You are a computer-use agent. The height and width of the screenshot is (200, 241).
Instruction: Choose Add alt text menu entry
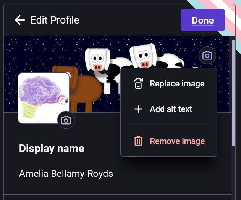pyautogui.click(x=168, y=109)
